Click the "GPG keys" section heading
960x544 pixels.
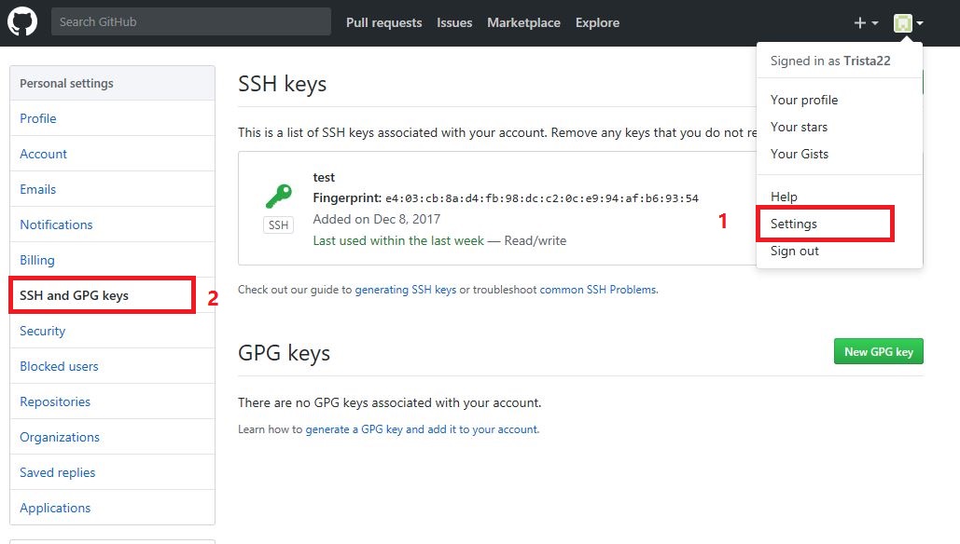[x=284, y=353]
